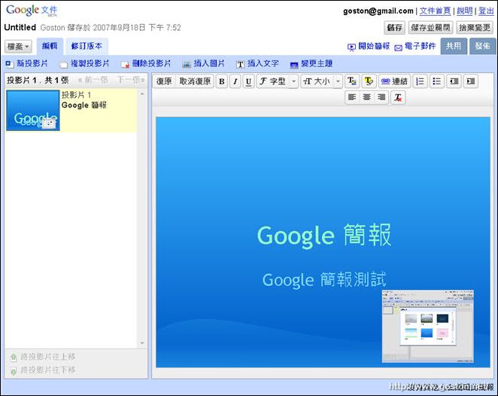Open the Size (大小) dropdown
The width and height of the screenshot is (498, 396).
coord(321,81)
